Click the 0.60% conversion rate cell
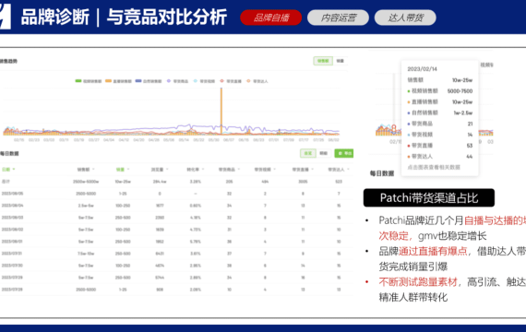The width and height of the screenshot is (526, 332). 196,206
